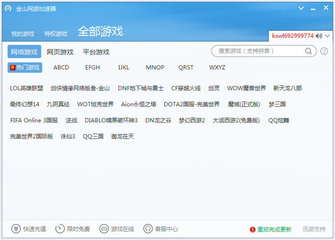Select 平台游戏 category tab
Screen dimensions: 335x240
[x=96, y=52]
